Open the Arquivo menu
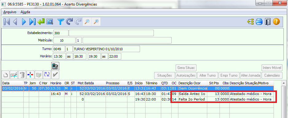288x118 pixels. [10, 12]
